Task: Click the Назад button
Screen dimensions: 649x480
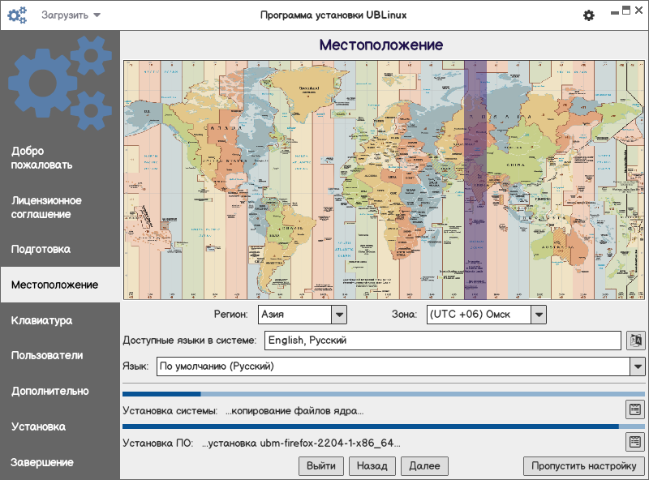Action: pos(372,465)
